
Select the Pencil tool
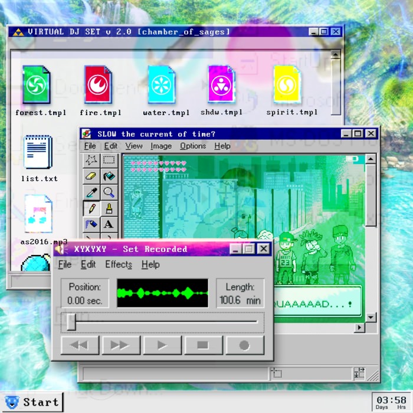[91, 209]
